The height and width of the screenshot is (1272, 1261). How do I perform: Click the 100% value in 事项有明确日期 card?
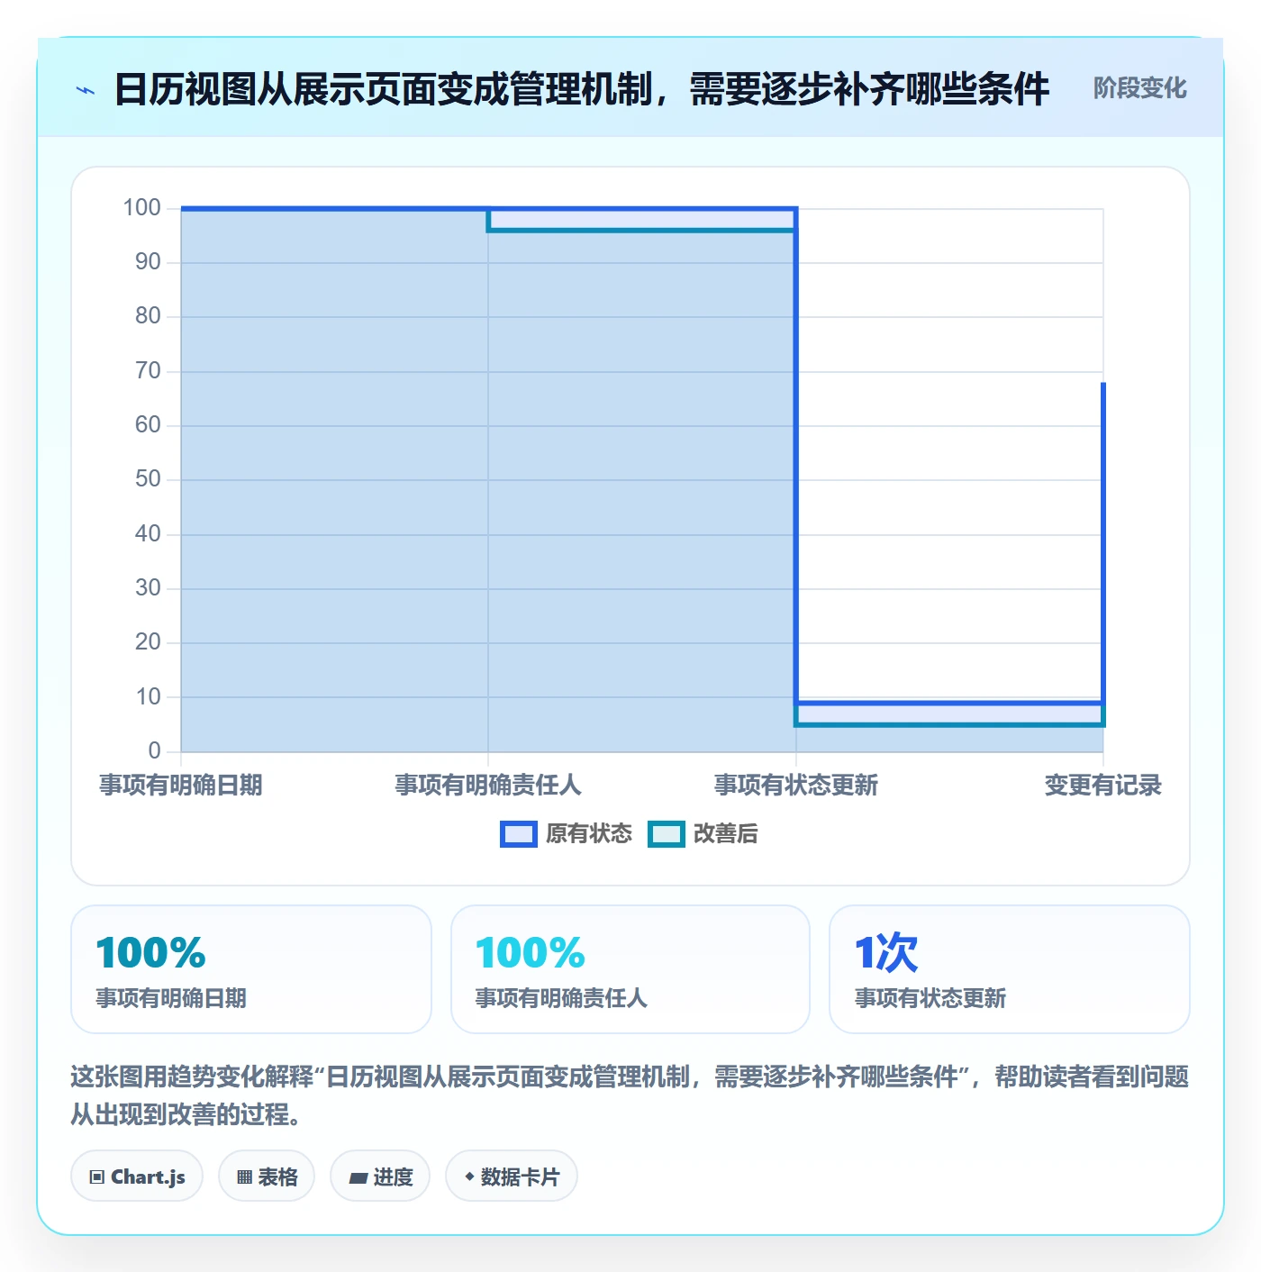tap(151, 953)
